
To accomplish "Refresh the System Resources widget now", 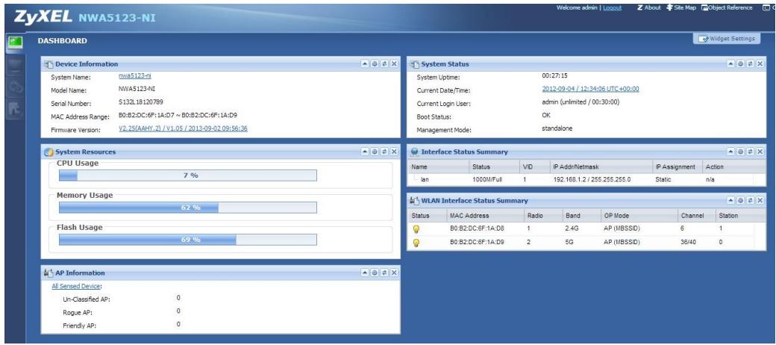I will 384,152.
